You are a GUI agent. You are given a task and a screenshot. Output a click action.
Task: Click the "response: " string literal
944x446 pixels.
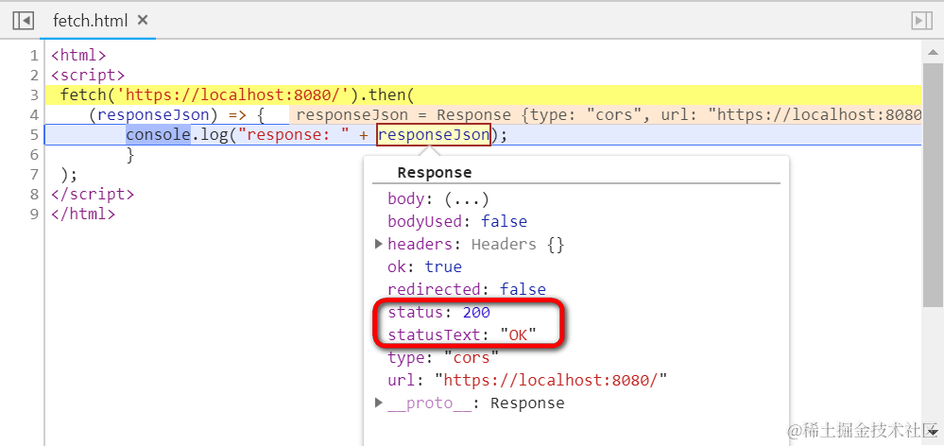point(295,135)
